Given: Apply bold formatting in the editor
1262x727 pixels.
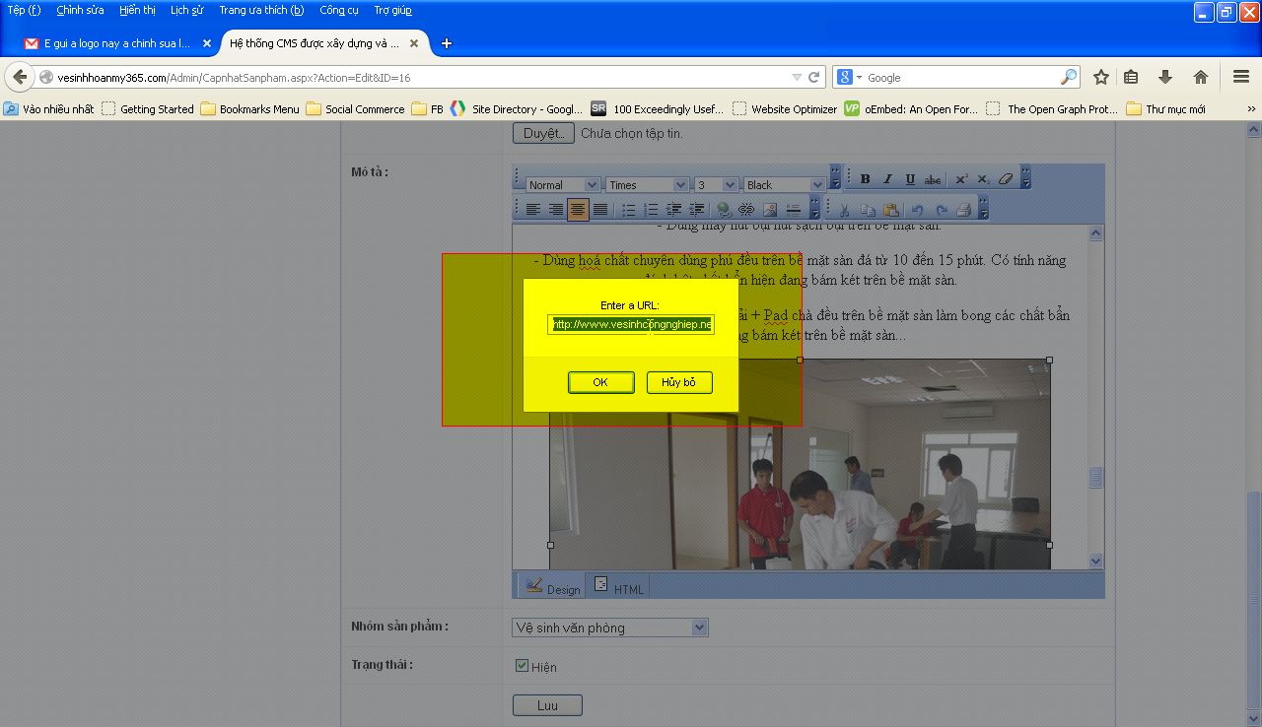Looking at the screenshot, I should coord(866,179).
